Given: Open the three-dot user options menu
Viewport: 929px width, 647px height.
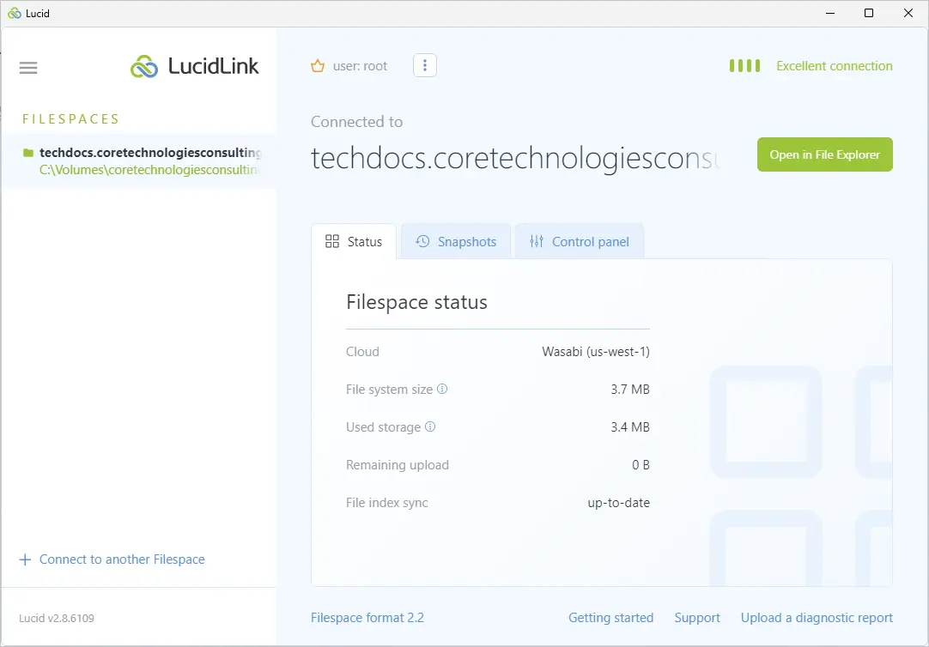Looking at the screenshot, I should (x=425, y=65).
